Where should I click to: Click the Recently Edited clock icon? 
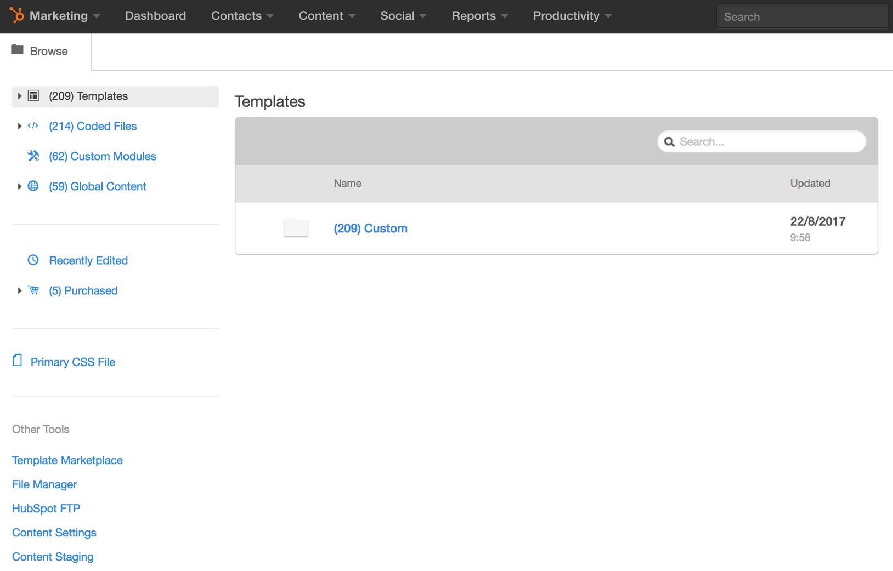click(x=33, y=260)
